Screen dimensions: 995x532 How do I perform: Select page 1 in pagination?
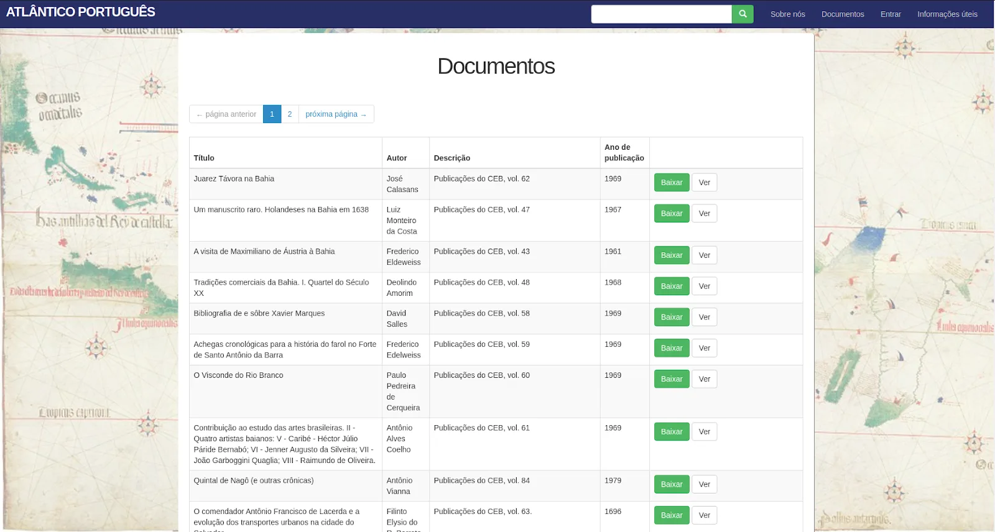272,114
